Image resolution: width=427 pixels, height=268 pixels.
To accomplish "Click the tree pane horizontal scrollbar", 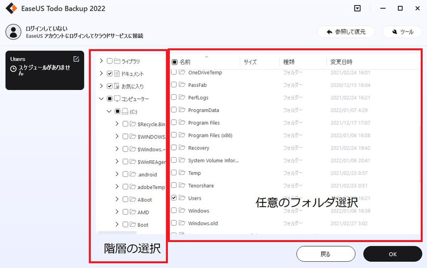I will coord(117,233).
